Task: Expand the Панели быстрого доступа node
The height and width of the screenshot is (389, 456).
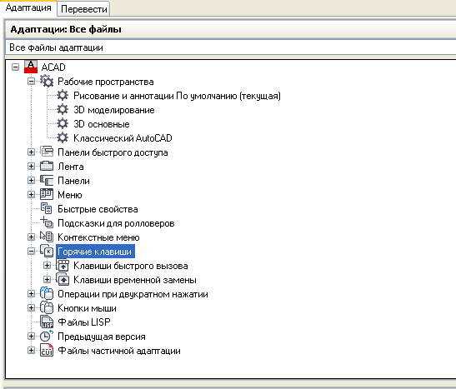Action: tap(31, 152)
